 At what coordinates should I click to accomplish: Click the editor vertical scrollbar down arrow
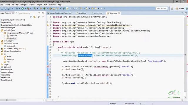[x=185, y=97]
